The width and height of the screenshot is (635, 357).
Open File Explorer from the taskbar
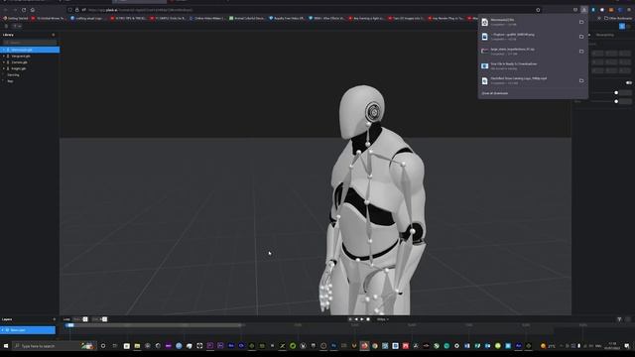coord(137,346)
